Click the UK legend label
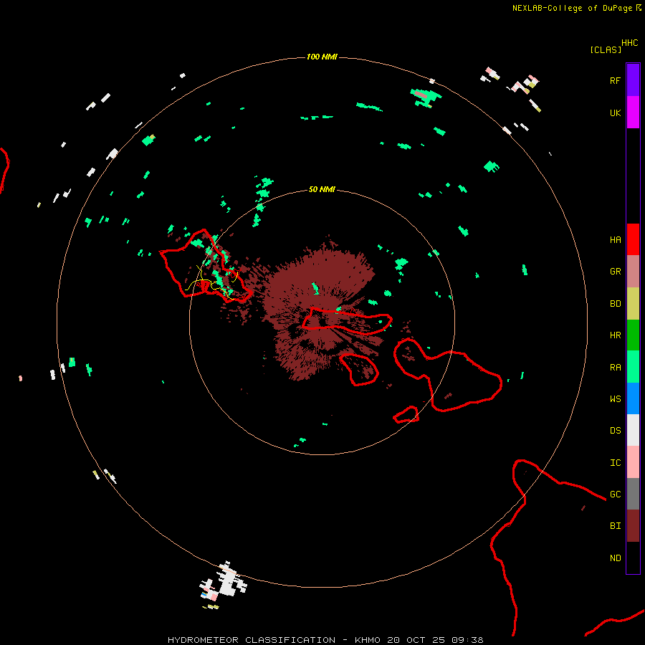Screen dimensions: 645x645 (615, 113)
